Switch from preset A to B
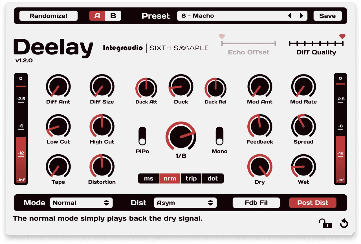Screen dimensions: 361x244 coord(113,16)
